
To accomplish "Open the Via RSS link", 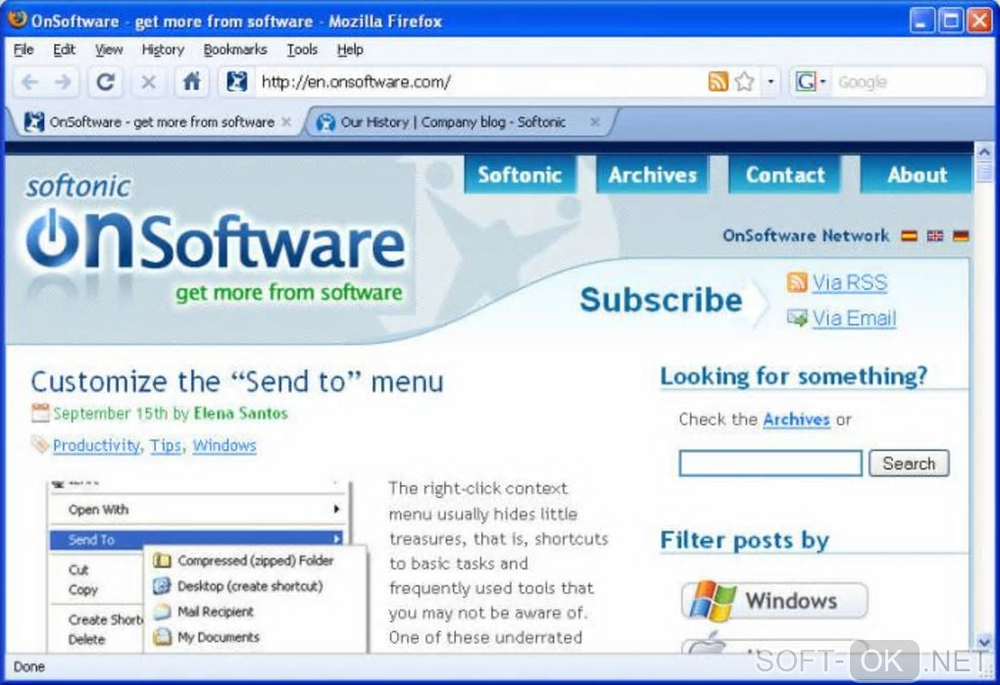I will pos(849,282).
